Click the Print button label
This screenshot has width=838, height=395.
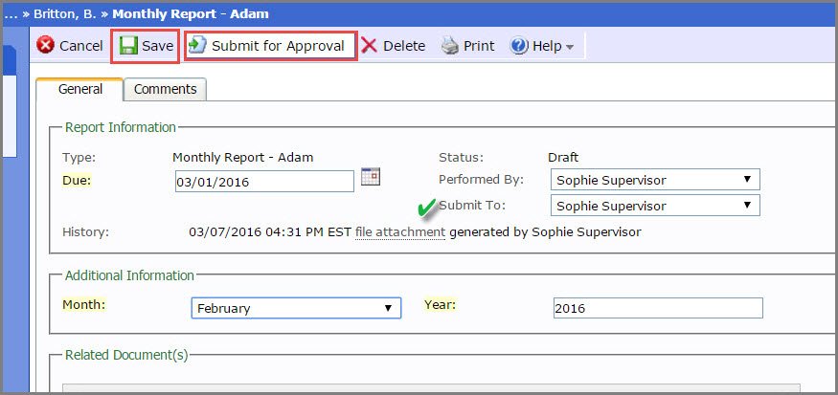click(479, 46)
